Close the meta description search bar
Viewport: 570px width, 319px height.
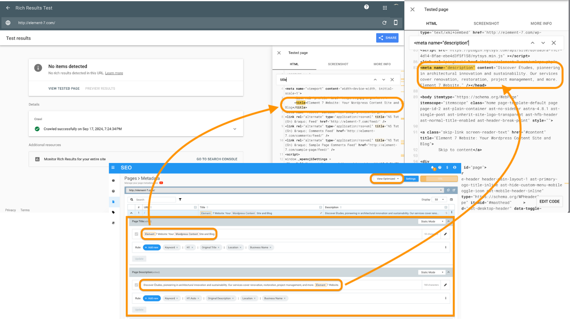[554, 43]
